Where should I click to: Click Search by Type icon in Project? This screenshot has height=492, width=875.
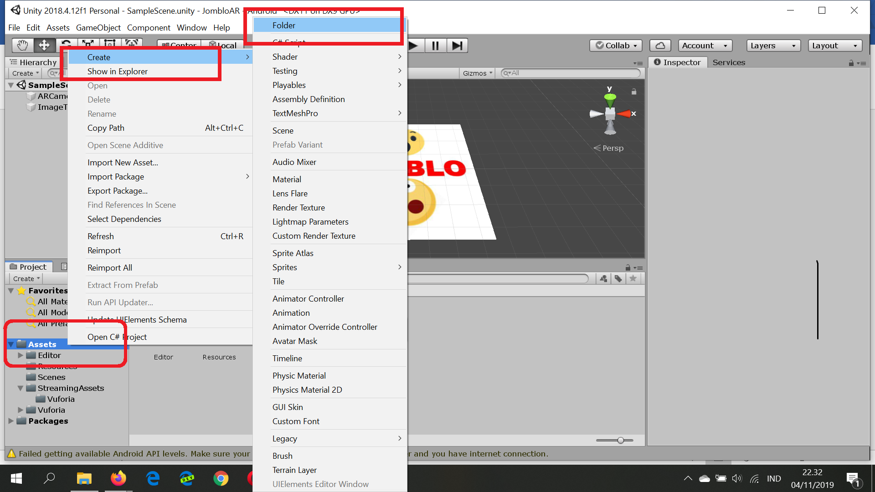point(603,279)
